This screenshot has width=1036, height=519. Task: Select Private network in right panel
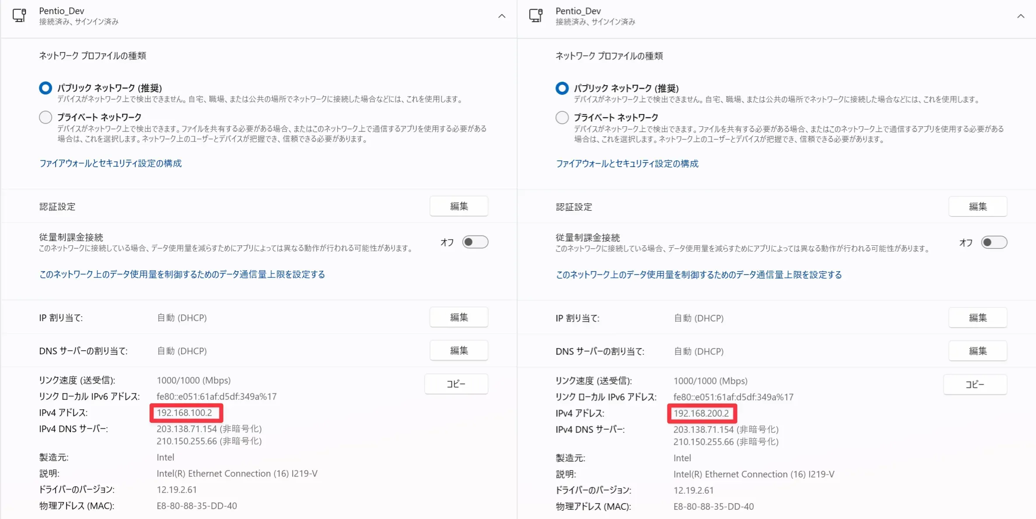(x=562, y=118)
